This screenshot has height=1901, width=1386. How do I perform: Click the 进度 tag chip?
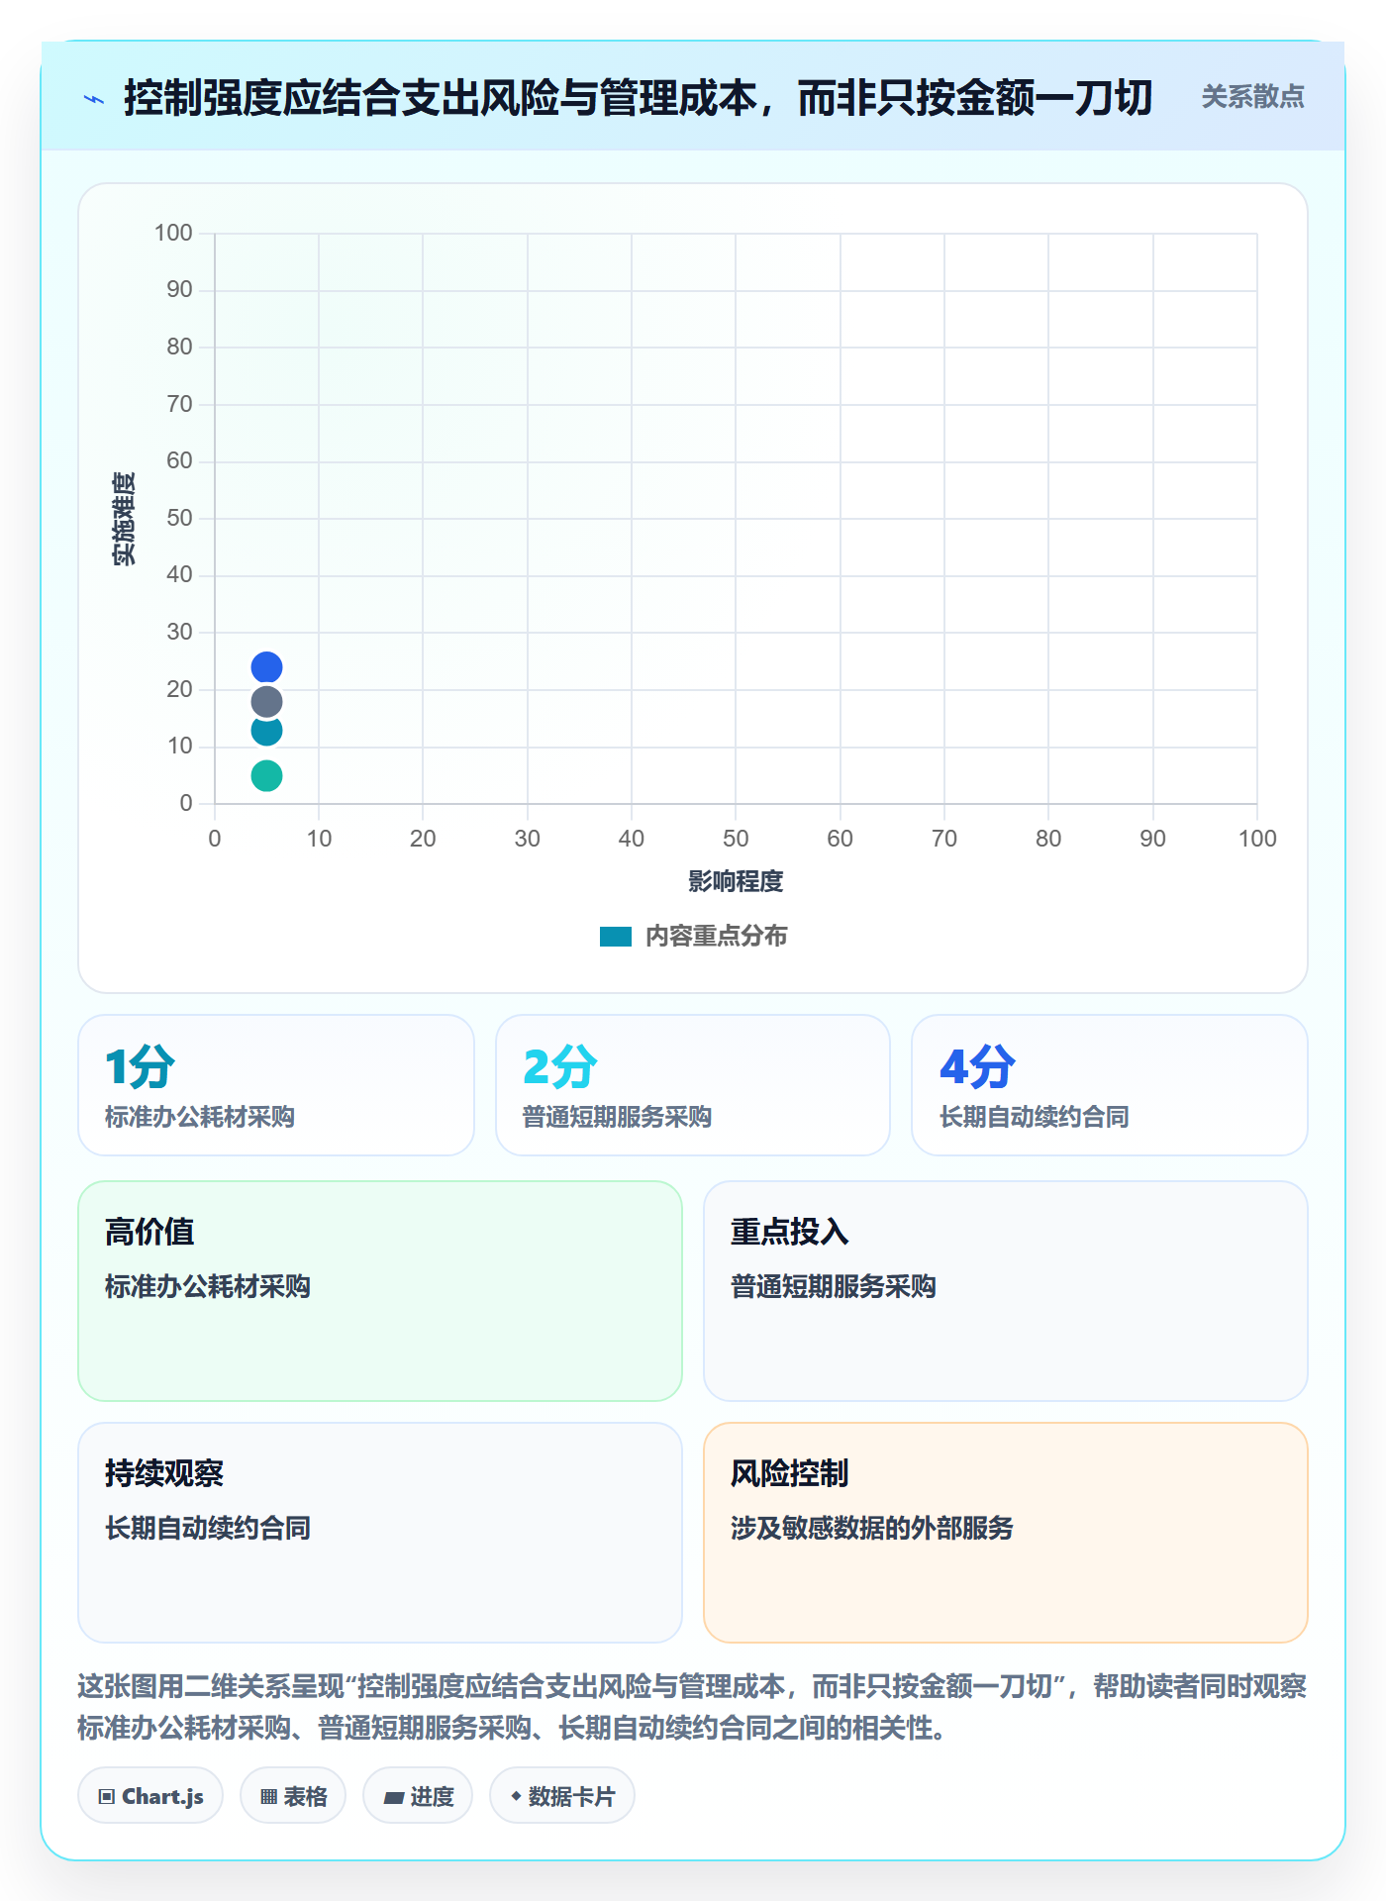pos(418,1796)
